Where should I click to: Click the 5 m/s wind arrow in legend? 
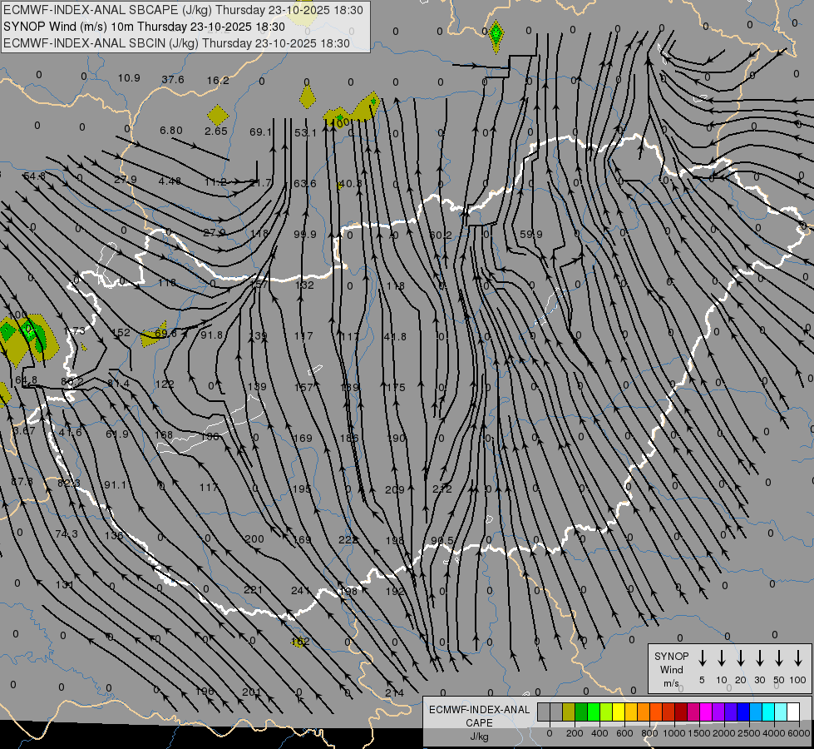(703, 658)
